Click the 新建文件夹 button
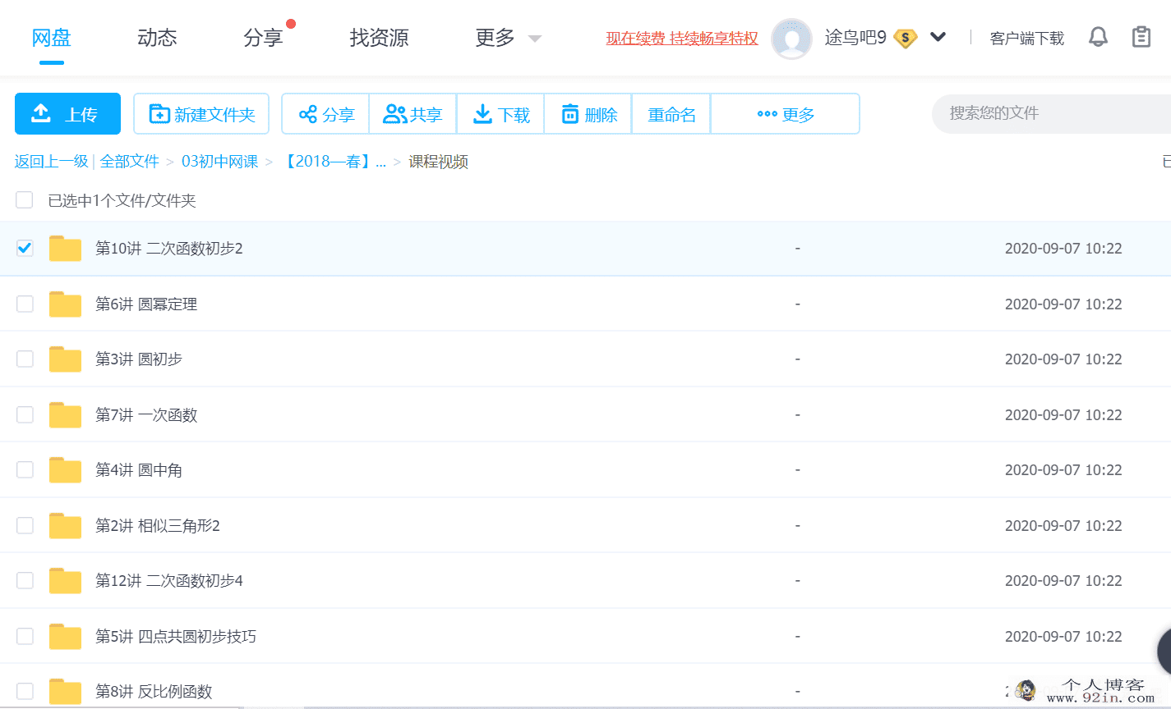The width and height of the screenshot is (1171, 709). coord(201,113)
